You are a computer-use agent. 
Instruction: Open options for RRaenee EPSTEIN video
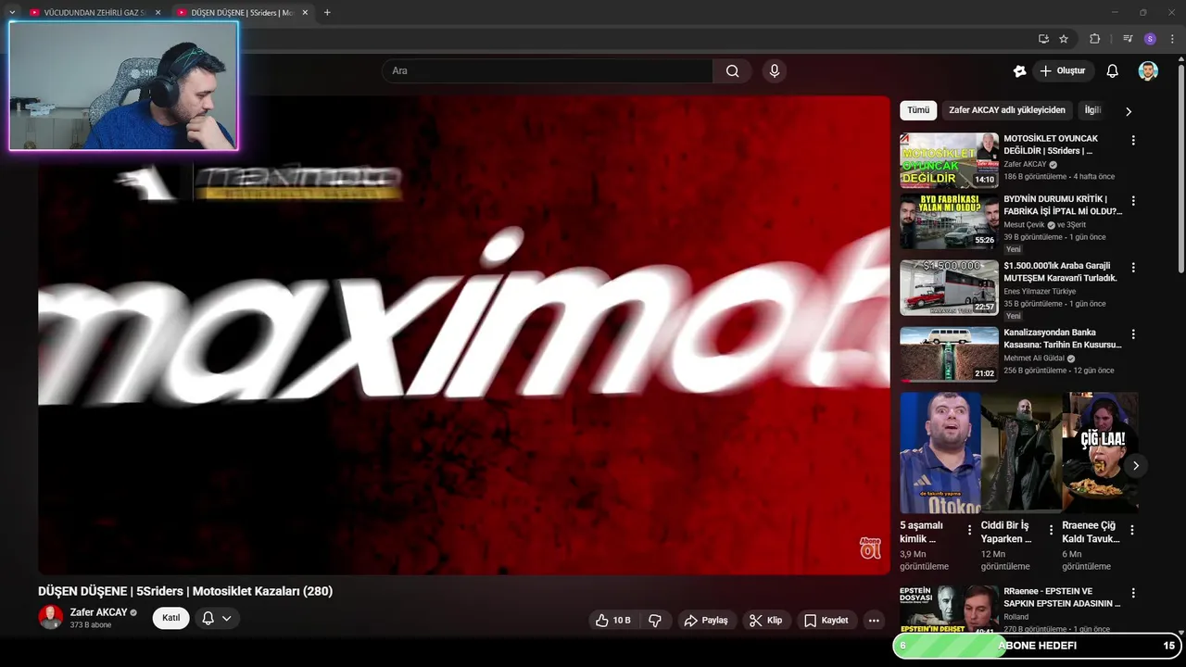click(1132, 593)
